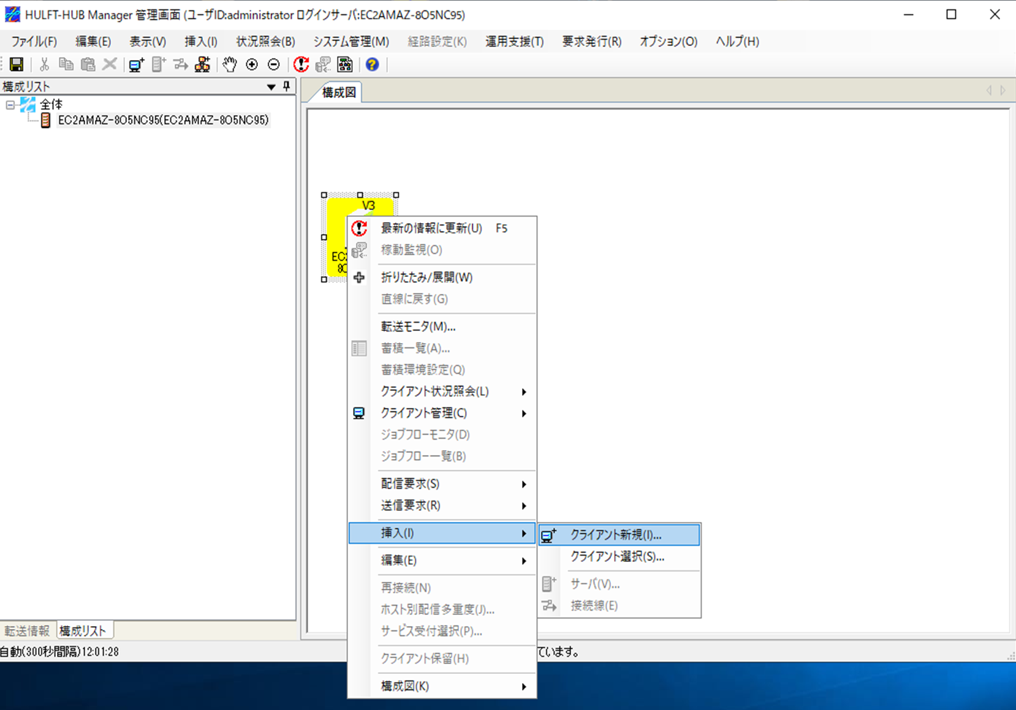Select the 全体 root tree item

point(51,104)
